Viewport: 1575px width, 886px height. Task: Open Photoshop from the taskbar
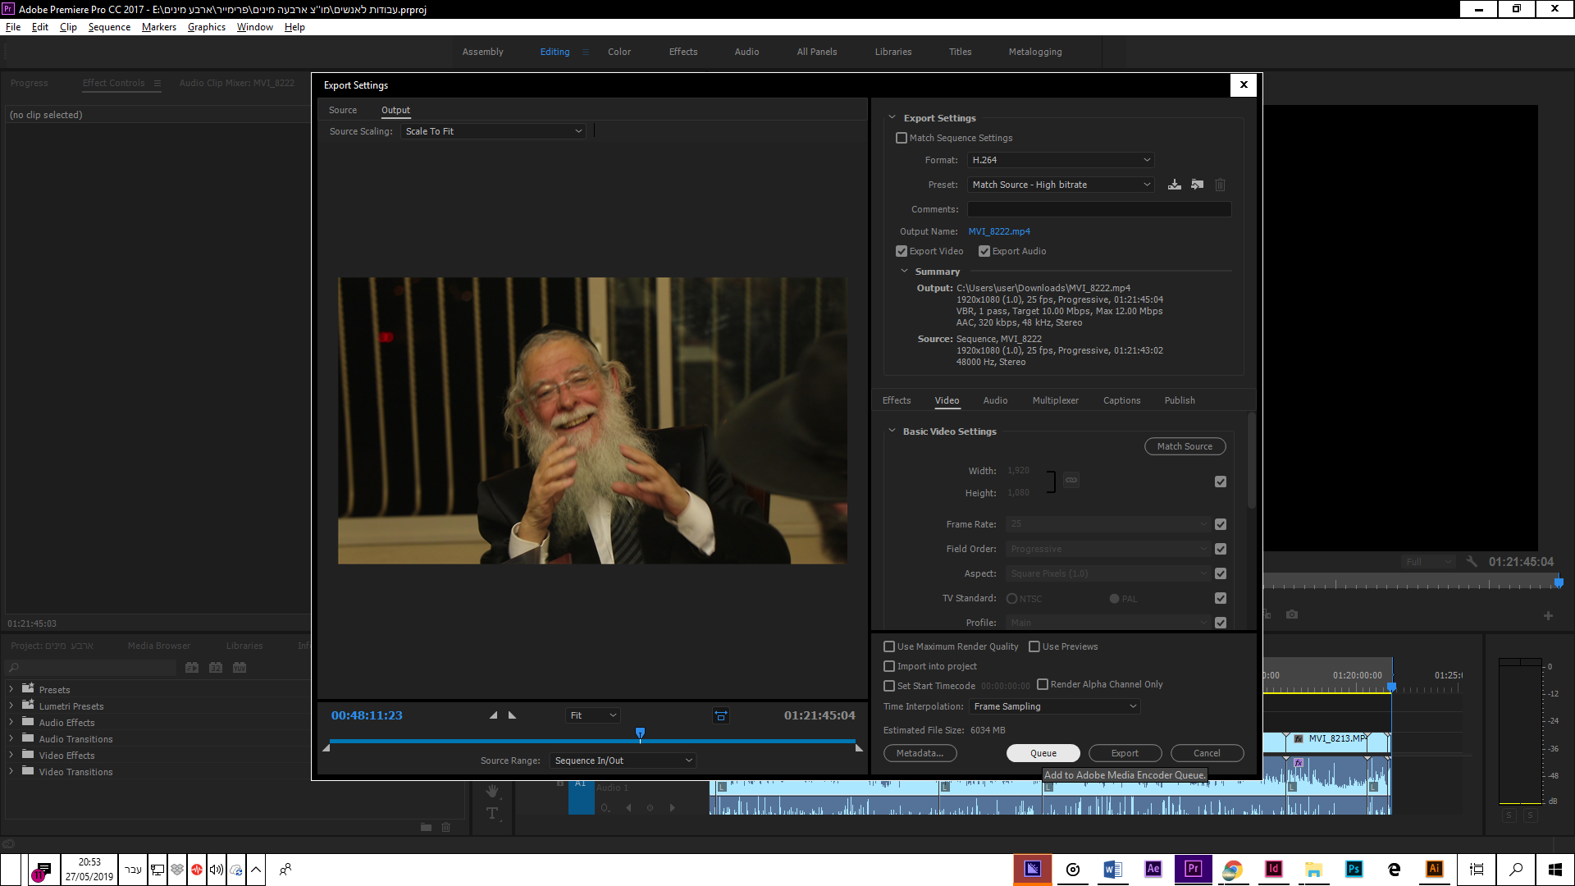[x=1354, y=869]
